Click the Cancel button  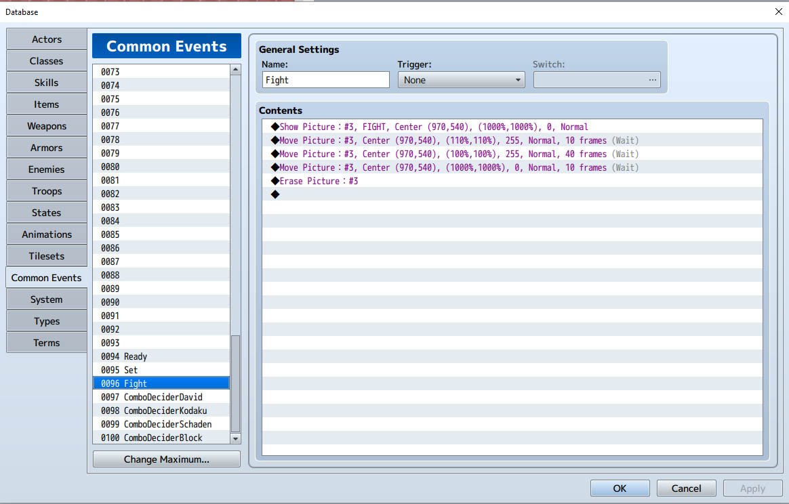tap(686, 488)
